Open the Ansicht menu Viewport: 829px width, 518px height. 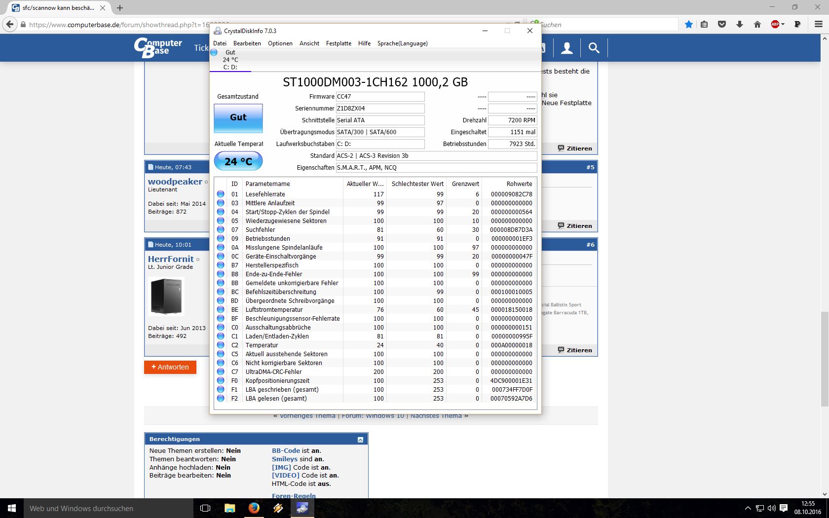[x=309, y=43]
